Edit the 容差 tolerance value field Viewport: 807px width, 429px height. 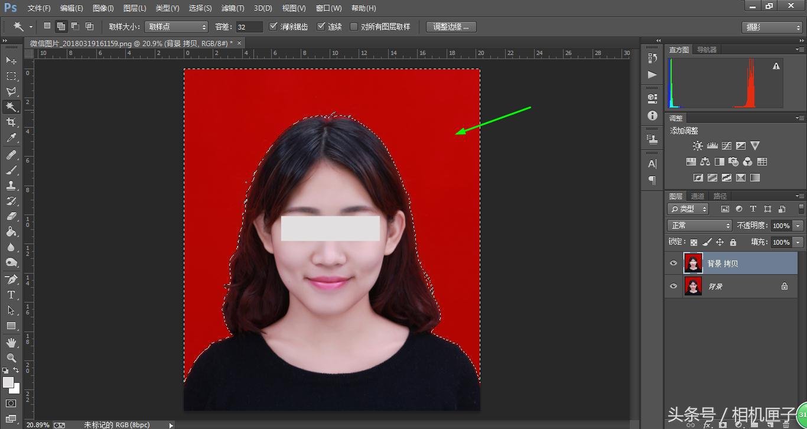pos(248,26)
